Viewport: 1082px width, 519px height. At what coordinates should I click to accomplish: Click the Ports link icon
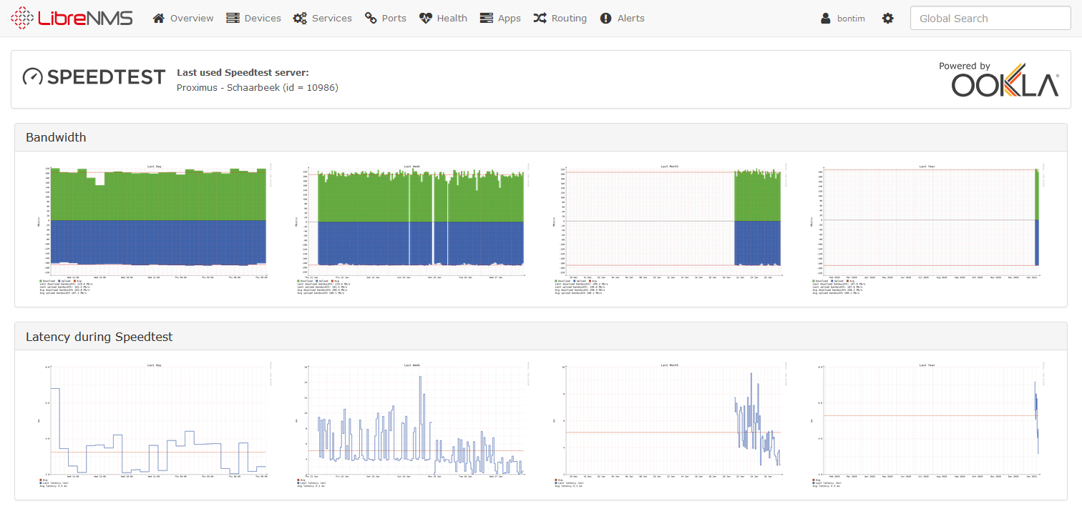pos(371,19)
